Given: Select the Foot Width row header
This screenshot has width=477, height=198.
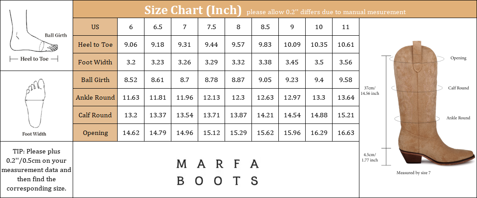Looking at the screenshot, I should pyautogui.click(x=95, y=62).
